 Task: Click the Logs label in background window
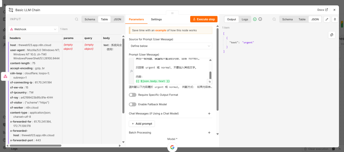[14, 149]
